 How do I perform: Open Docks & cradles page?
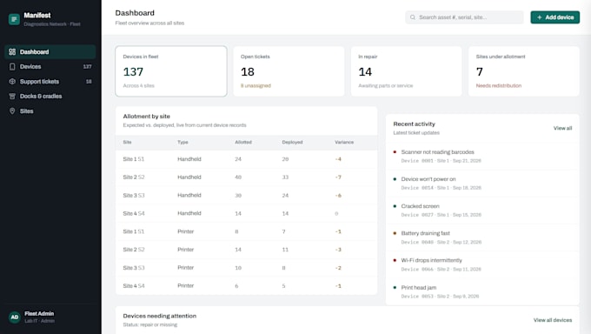click(50, 97)
